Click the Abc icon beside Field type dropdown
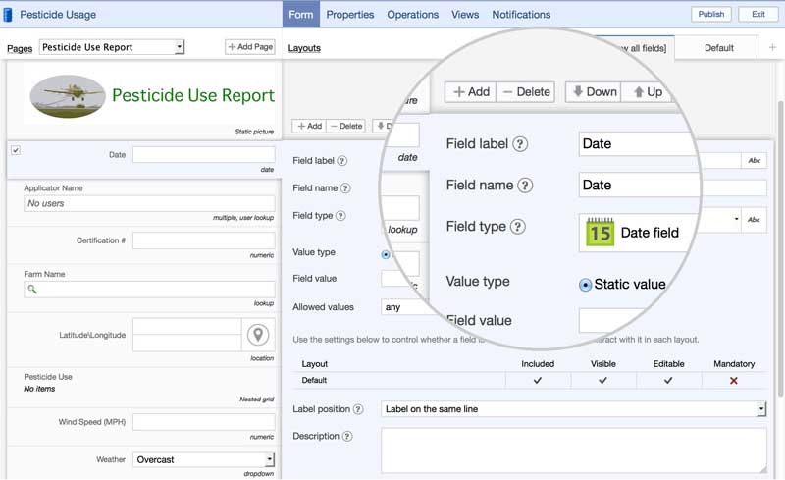The image size is (785, 480). 754,220
